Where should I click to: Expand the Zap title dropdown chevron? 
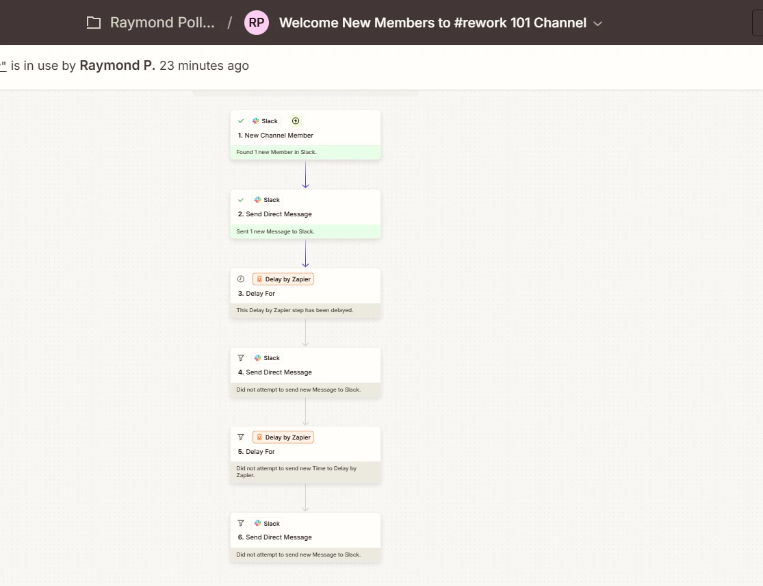pos(598,23)
